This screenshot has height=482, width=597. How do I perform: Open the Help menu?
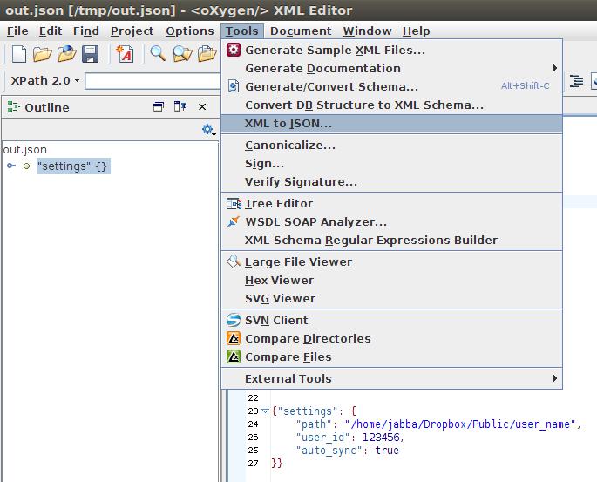(416, 31)
